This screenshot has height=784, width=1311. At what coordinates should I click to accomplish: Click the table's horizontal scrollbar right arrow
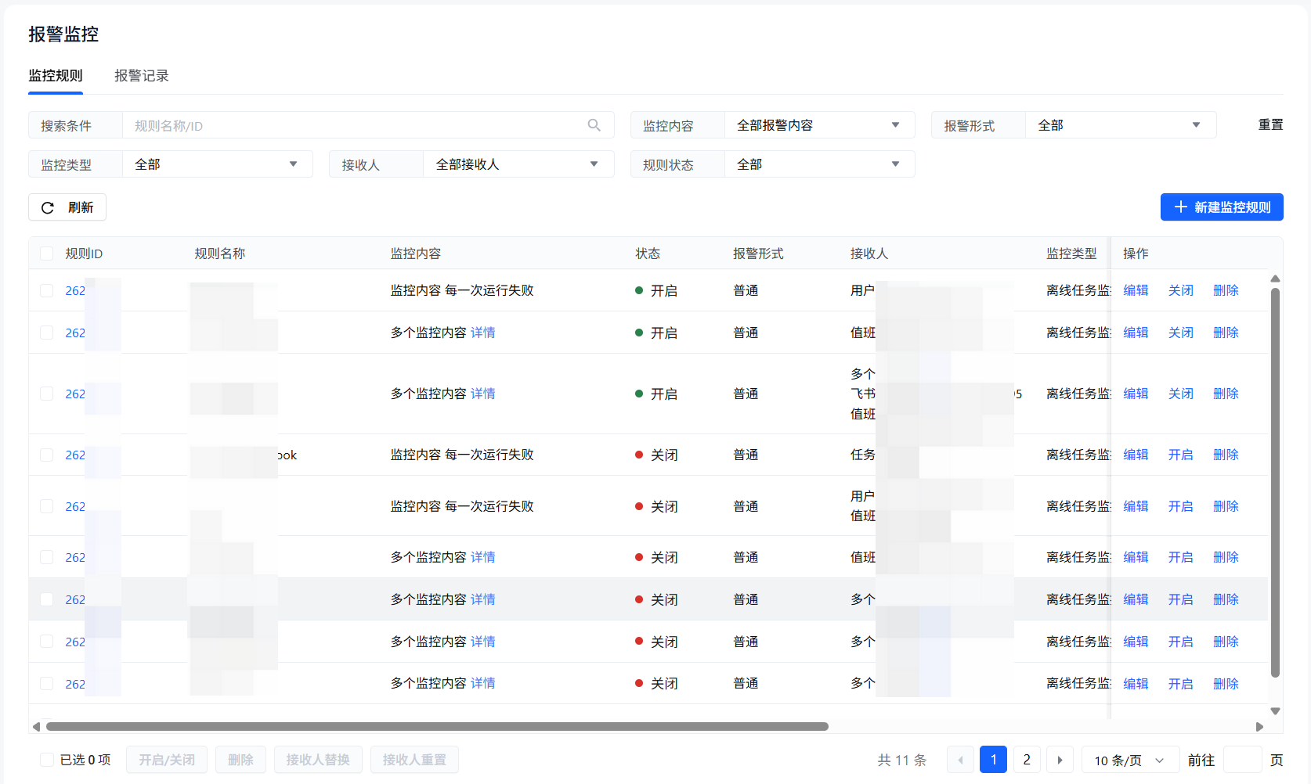point(1259,727)
